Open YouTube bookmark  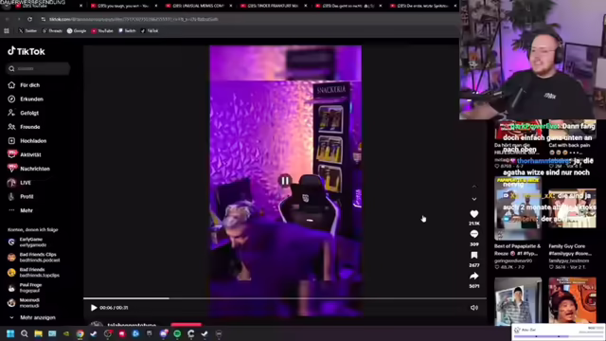[102, 31]
